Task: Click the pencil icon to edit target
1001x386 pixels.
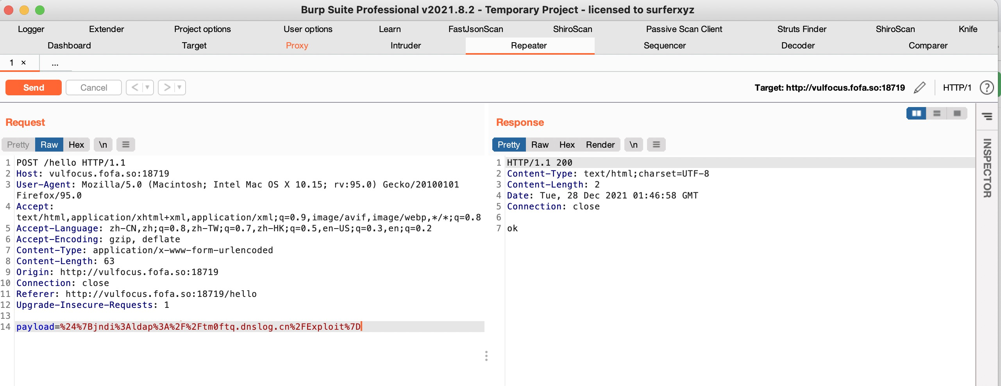Action: point(920,88)
